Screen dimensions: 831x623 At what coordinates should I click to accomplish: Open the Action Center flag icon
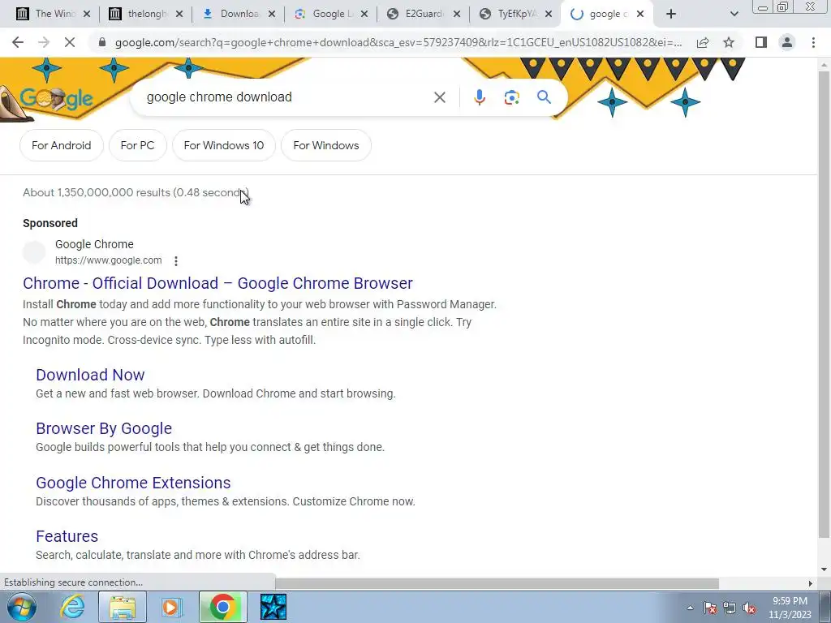tap(710, 608)
